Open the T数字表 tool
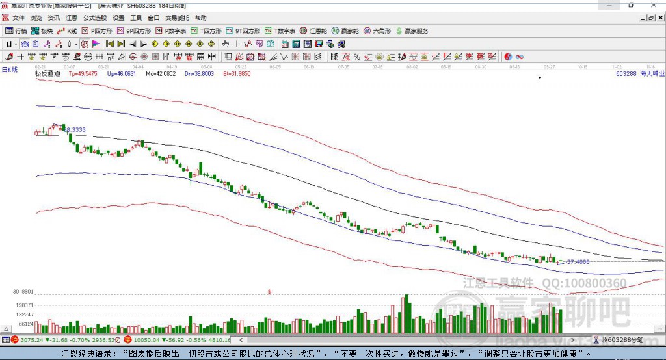Screen dimensions: 666x360 (280, 31)
